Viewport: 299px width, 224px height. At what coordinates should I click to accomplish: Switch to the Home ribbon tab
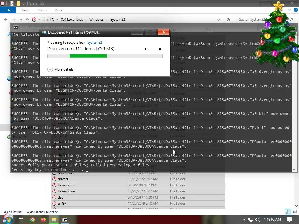coord(25,10)
